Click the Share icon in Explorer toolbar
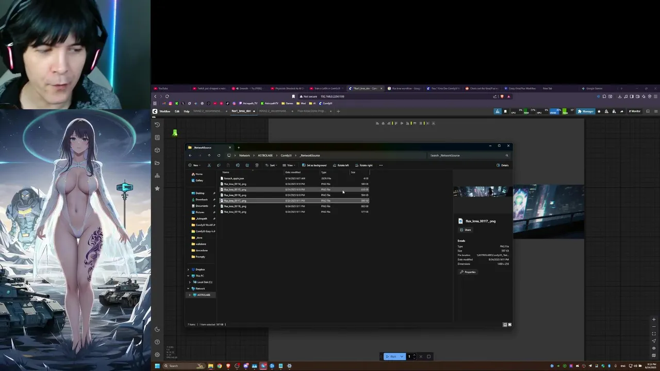Screen dimensions: 660x371 (247, 165)
